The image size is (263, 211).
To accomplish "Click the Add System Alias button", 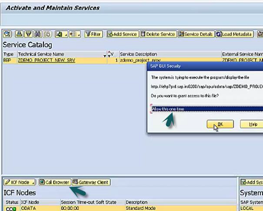I will pos(252,182).
